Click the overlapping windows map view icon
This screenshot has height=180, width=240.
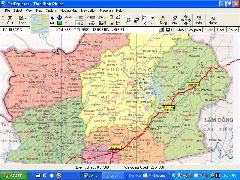136,20
